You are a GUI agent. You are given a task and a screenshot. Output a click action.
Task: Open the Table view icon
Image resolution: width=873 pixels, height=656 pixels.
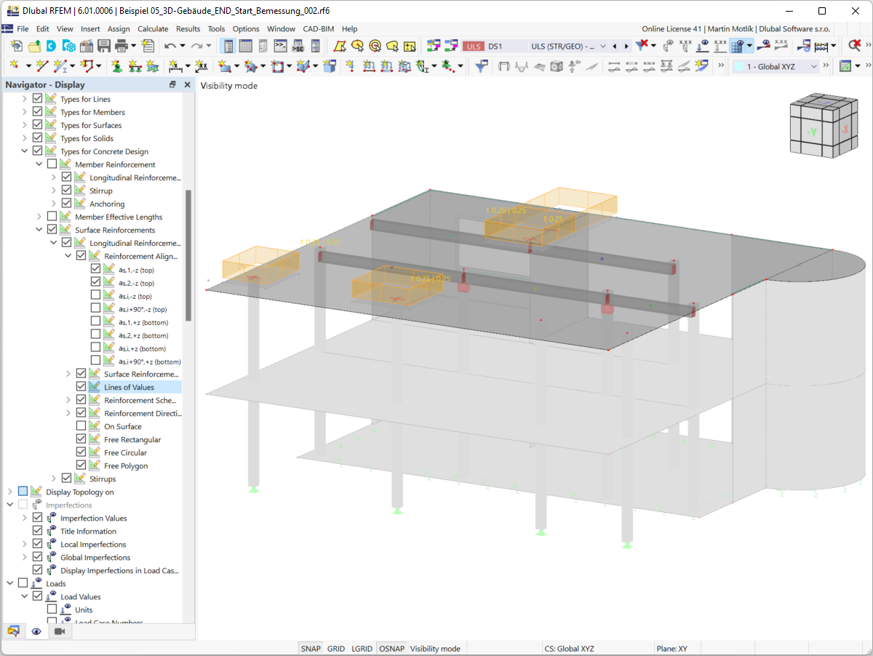245,46
